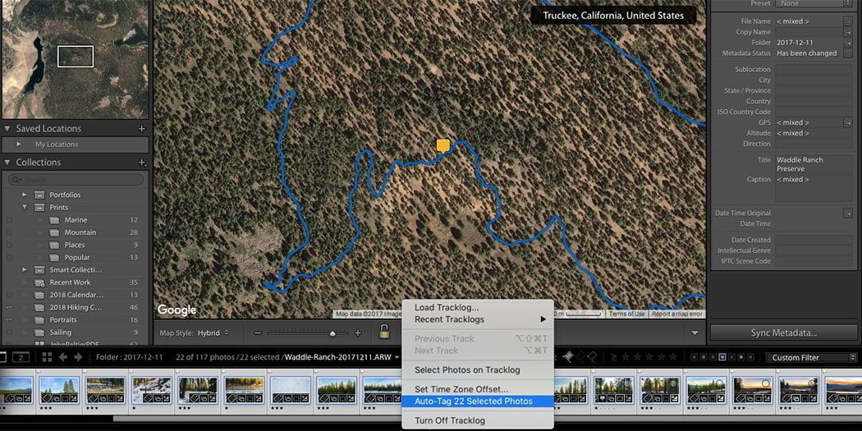862x431 pixels.
Task: Click the first flag filter icon
Action: [x=569, y=357]
